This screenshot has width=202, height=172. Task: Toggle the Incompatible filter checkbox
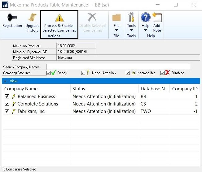point(128,73)
